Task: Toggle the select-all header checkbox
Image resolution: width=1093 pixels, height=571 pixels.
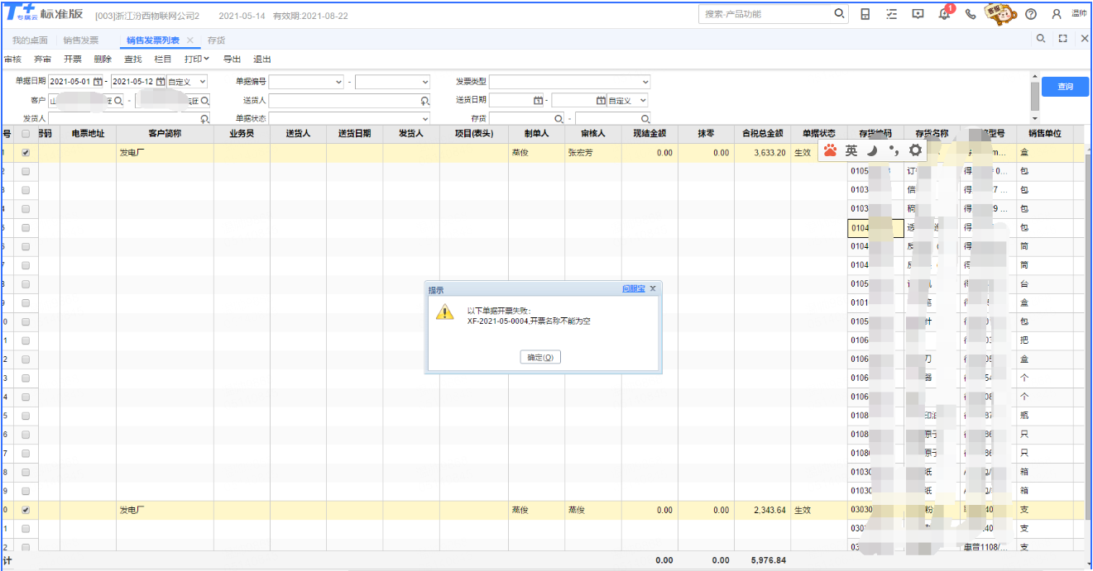Action: click(x=26, y=134)
